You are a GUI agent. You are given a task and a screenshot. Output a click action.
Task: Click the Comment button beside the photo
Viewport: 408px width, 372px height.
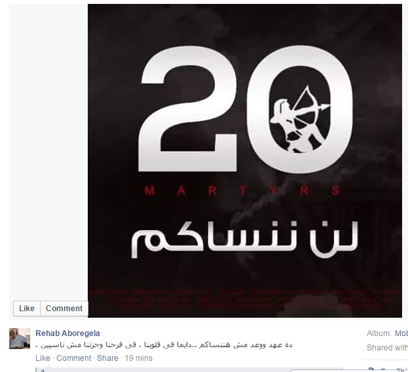[x=64, y=309]
